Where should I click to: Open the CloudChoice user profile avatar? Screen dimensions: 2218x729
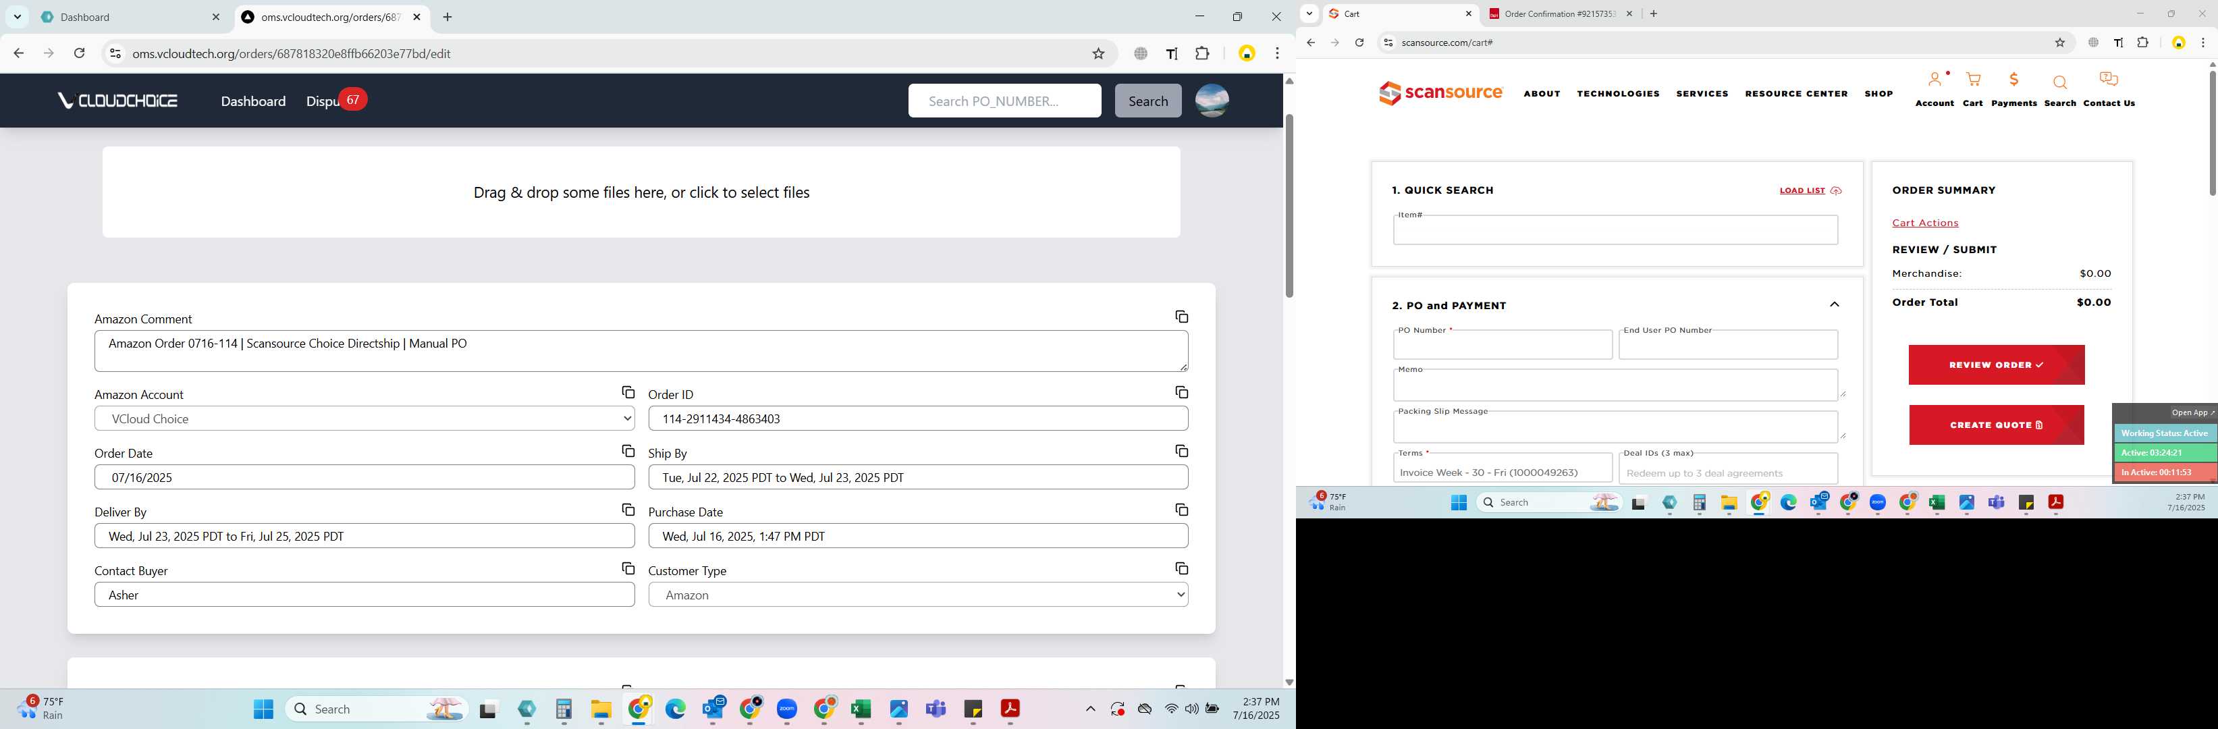(x=1212, y=101)
